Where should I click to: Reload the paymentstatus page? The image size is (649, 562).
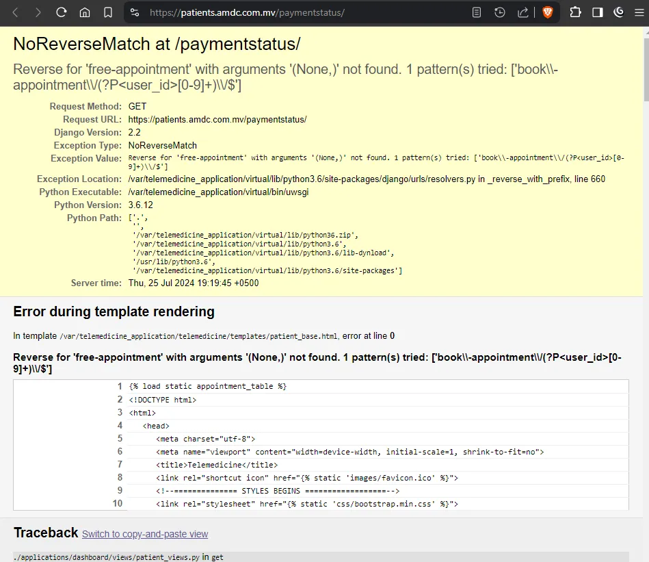[x=62, y=12]
